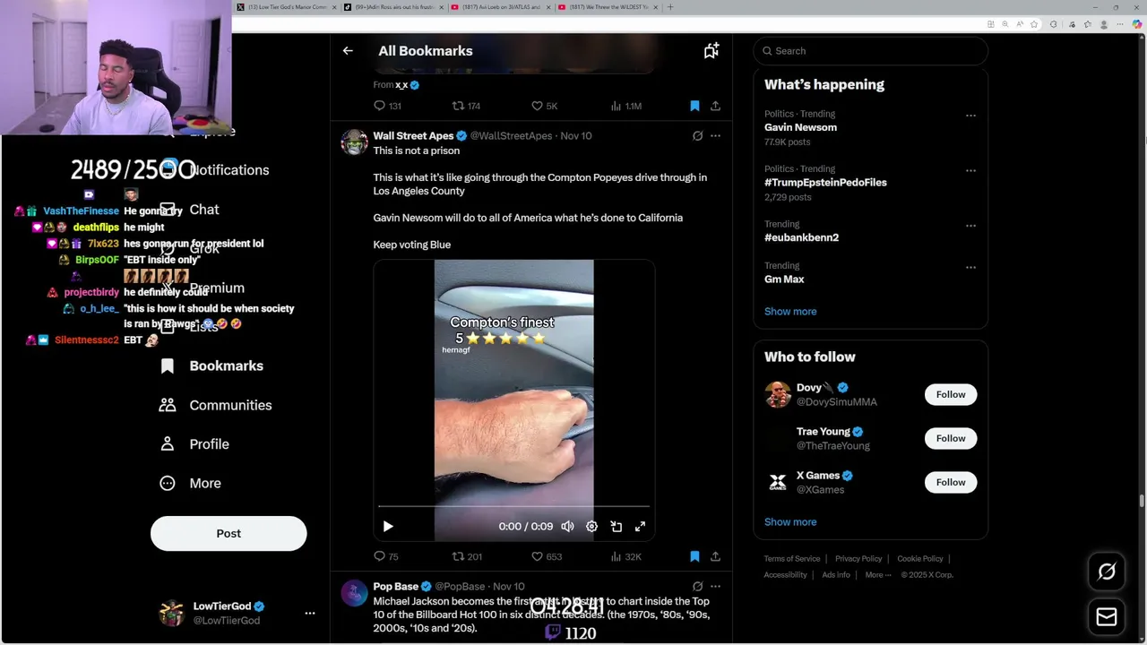Open more options on Pop Base post
Viewport: 1147px width, 645px height.
(x=715, y=587)
